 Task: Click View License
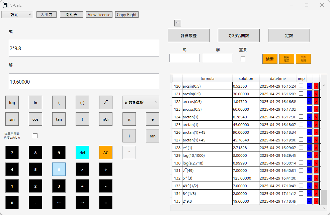tap(99, 14)
